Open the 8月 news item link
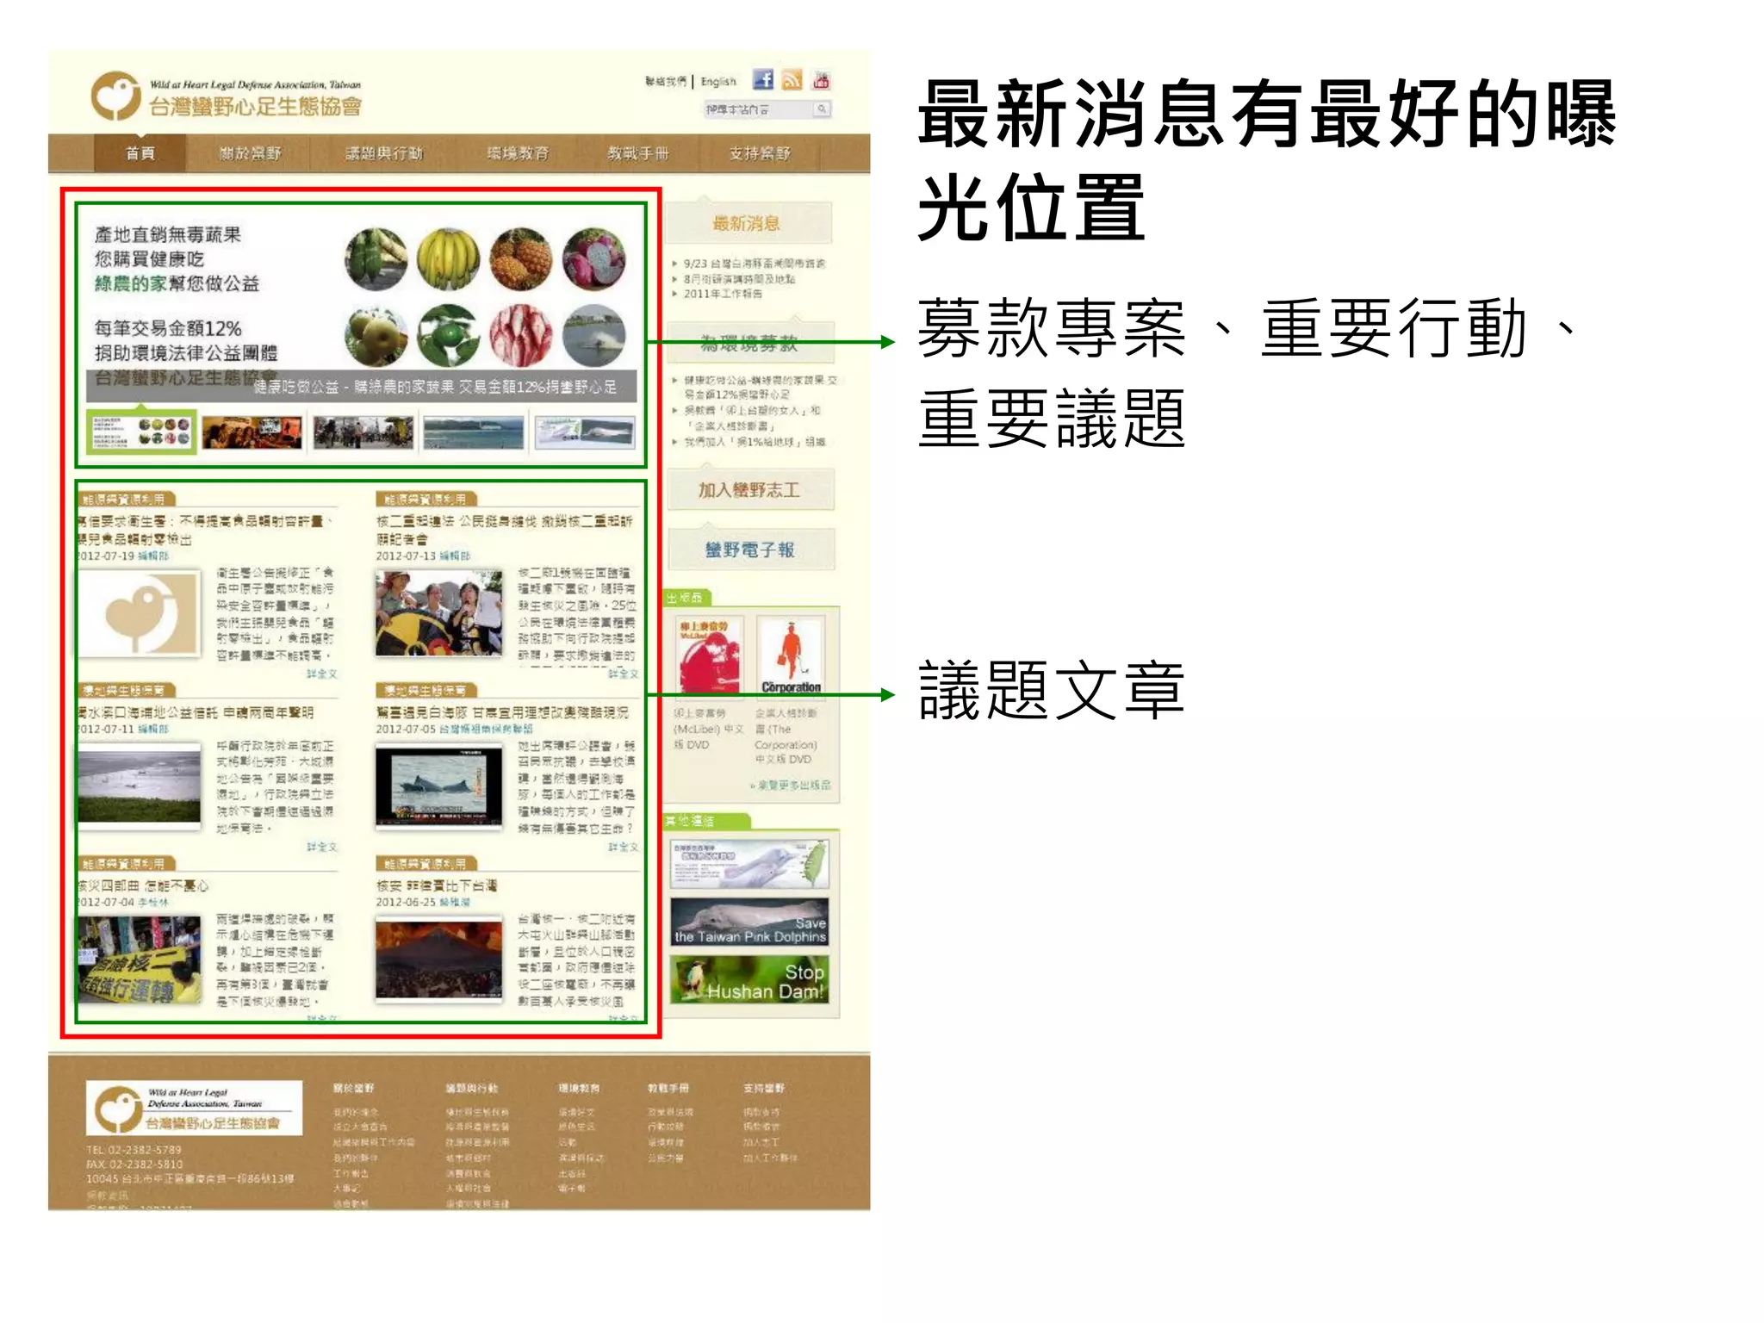Image resolution: width=1764 pixels, height=1323 pixels. click(x=740, y=279)
